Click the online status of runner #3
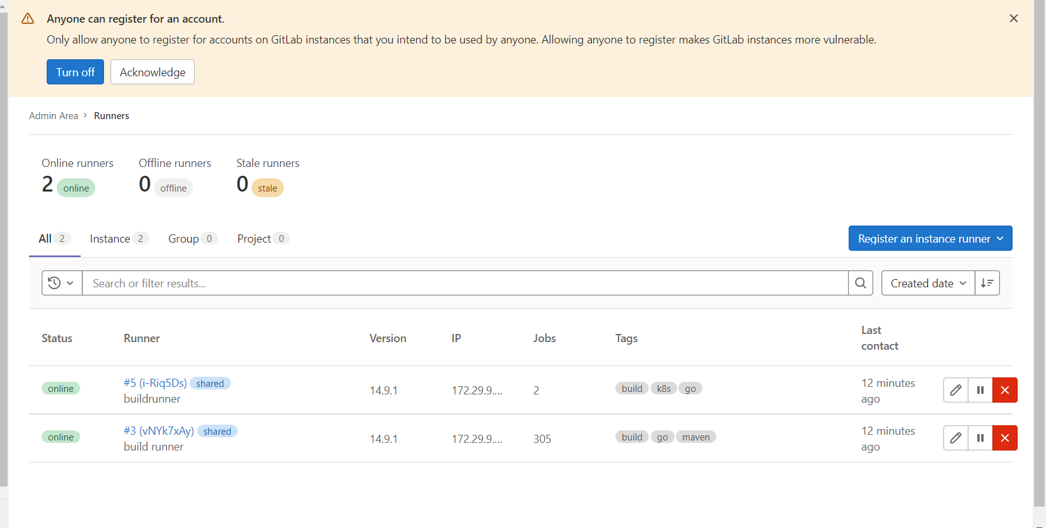The height and width of the screenshot is (528, 1046). 61,437
